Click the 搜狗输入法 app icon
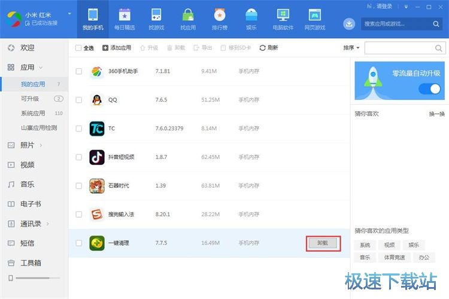449x299 pixels. click(97, 214)
